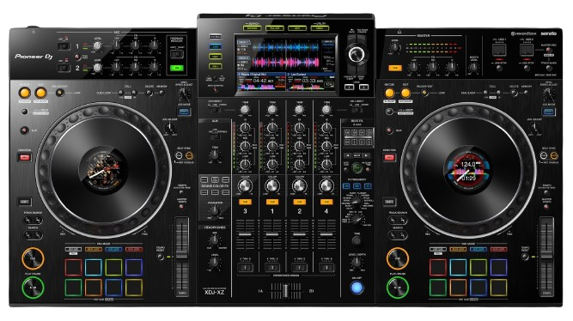The width and height of the screenshot is (573, 321).
Task: Select HOT CUE pad mode on left deck
Action: (x=73, y=250)
